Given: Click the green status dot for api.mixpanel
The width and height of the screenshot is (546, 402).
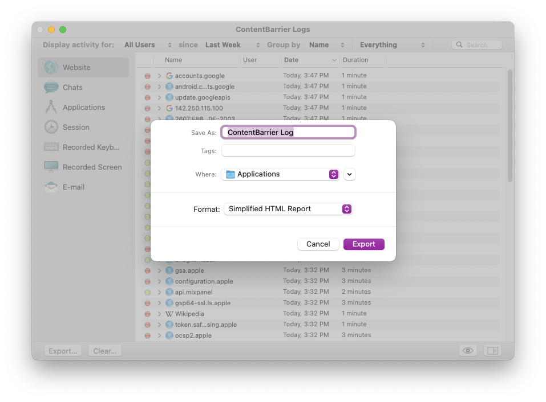Looking at the screenshot, I should (148, 292).
